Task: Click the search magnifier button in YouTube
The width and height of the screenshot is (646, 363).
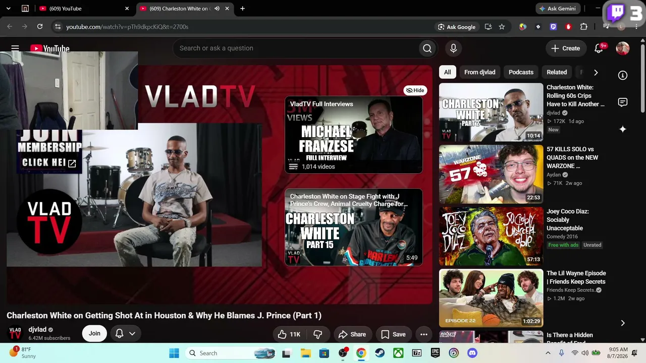Action: click(427, 48)
